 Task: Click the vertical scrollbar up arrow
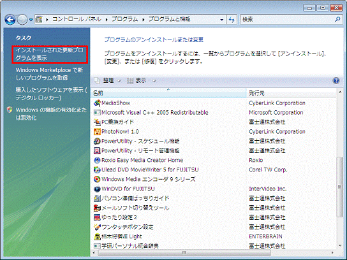point(340,92)
